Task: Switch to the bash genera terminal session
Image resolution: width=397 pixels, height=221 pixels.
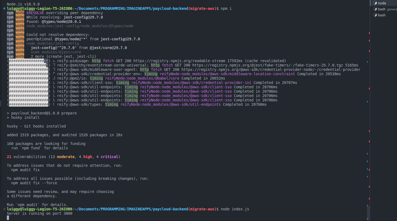Action: [x=385, y=9]
